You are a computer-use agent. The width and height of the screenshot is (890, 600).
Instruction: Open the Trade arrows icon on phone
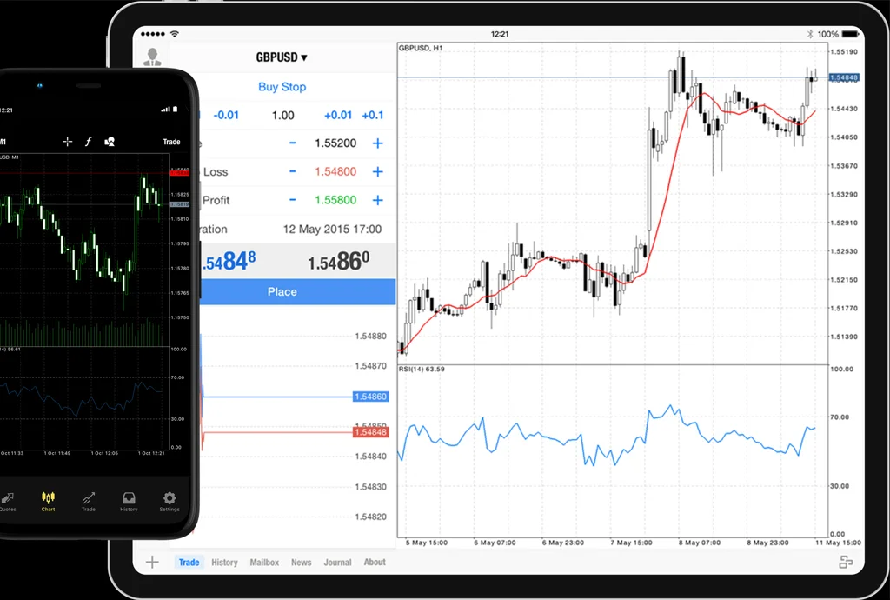[89, 499]
